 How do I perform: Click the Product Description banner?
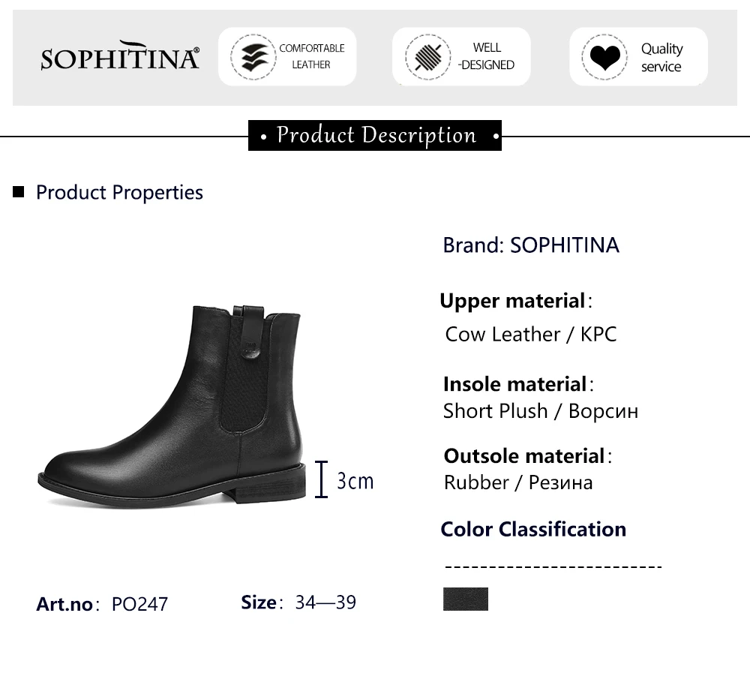375,136
